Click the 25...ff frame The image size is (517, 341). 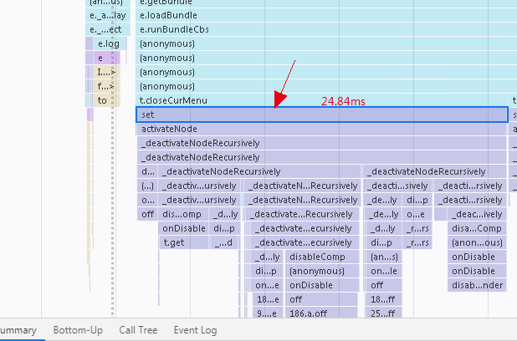tap(383, 313)
